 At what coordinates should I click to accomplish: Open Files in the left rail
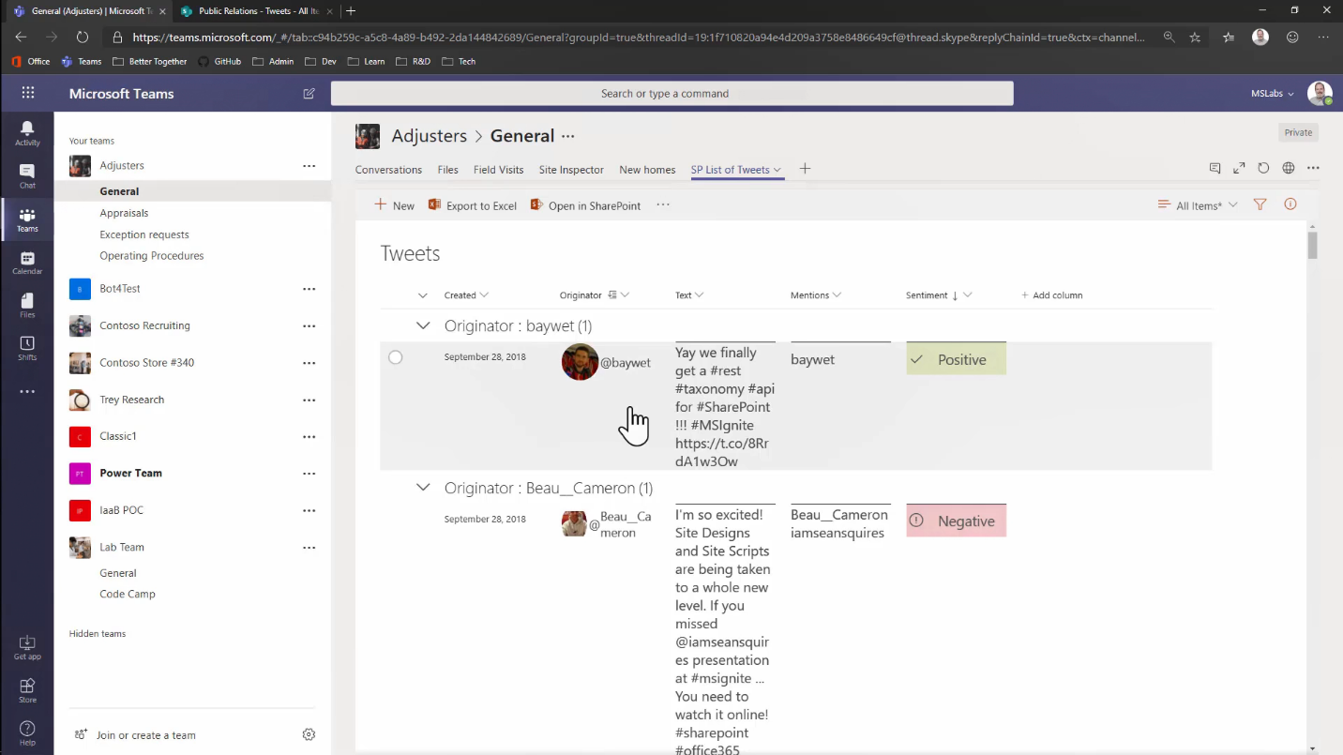tap(27, 306)
